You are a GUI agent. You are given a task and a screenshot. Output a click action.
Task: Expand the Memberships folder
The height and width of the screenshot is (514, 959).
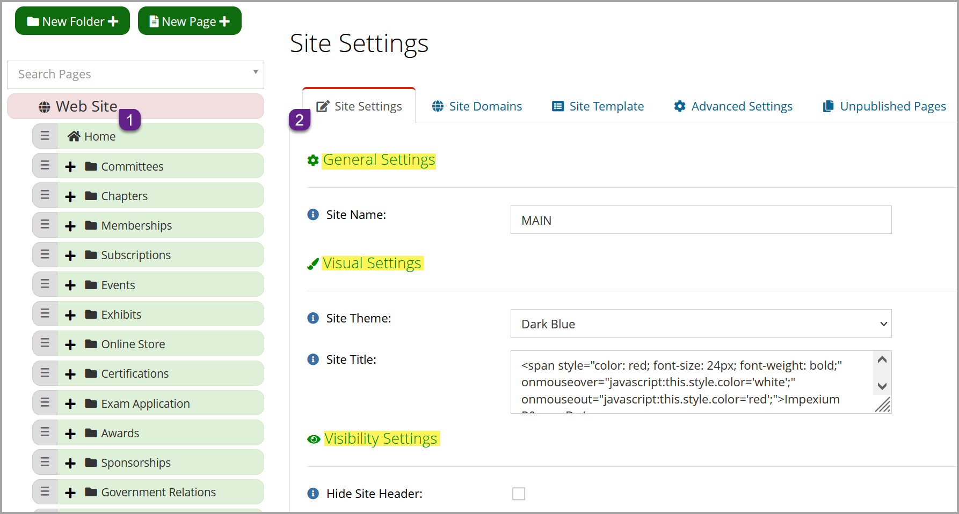coord(70,226)
